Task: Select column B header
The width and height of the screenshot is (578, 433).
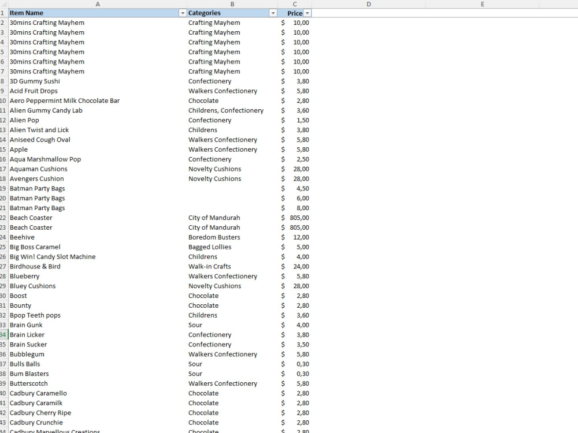Action: pyautogui.click(x=232, y=4)
